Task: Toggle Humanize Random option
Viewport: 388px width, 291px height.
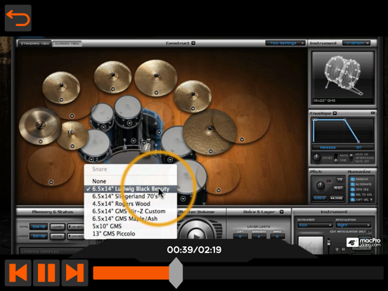Action: pos(352,179)
